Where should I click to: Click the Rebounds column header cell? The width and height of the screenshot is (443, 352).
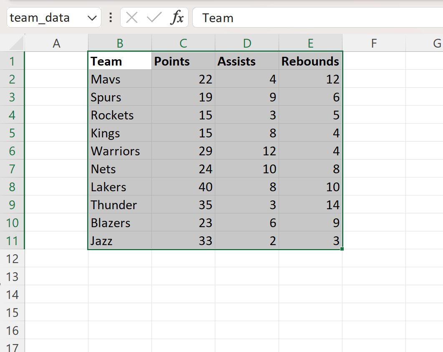pos(310,61)
